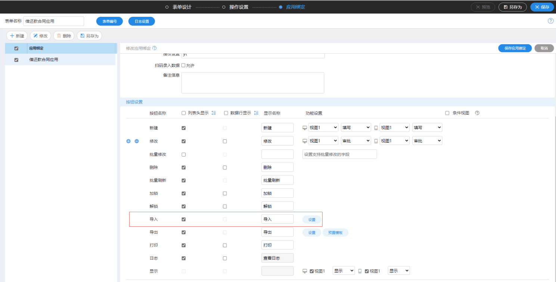Check 列表头显示 for the 批量修改 row
Viewport: 556px width, 282px height.
pos(183,154)
